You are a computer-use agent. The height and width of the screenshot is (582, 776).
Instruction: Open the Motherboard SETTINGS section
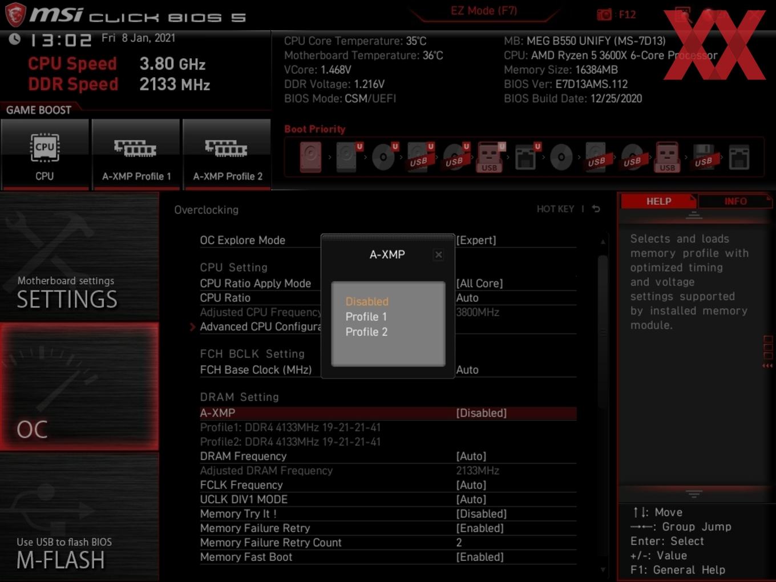[x=79, y=257]
